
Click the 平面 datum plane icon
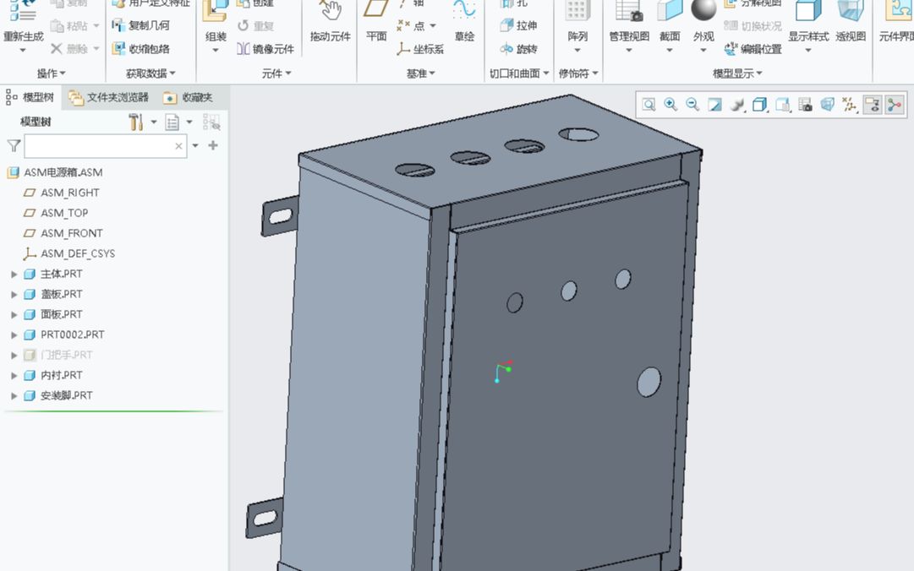coord(376,22)
